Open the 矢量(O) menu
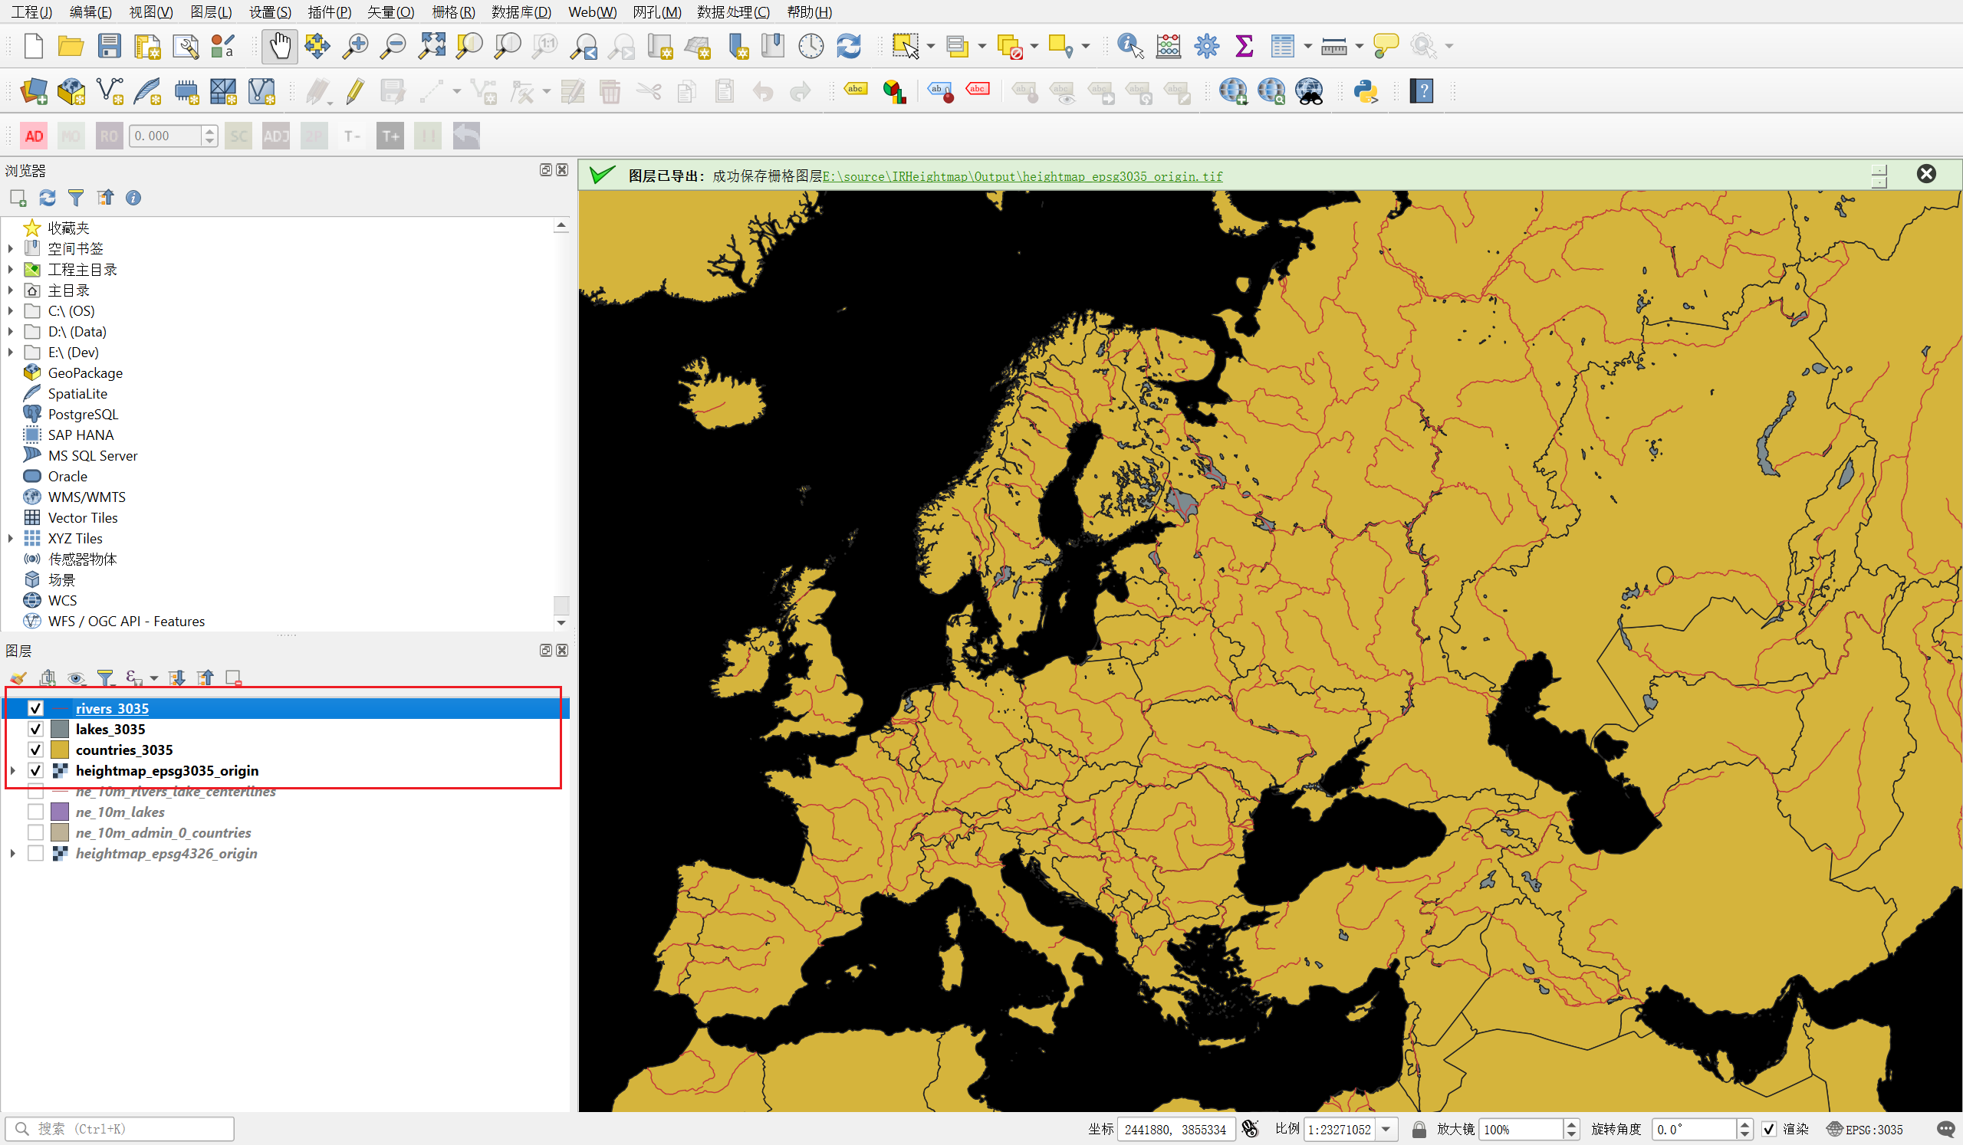This screenshot has width=1963, height=1145. point(390,11)
